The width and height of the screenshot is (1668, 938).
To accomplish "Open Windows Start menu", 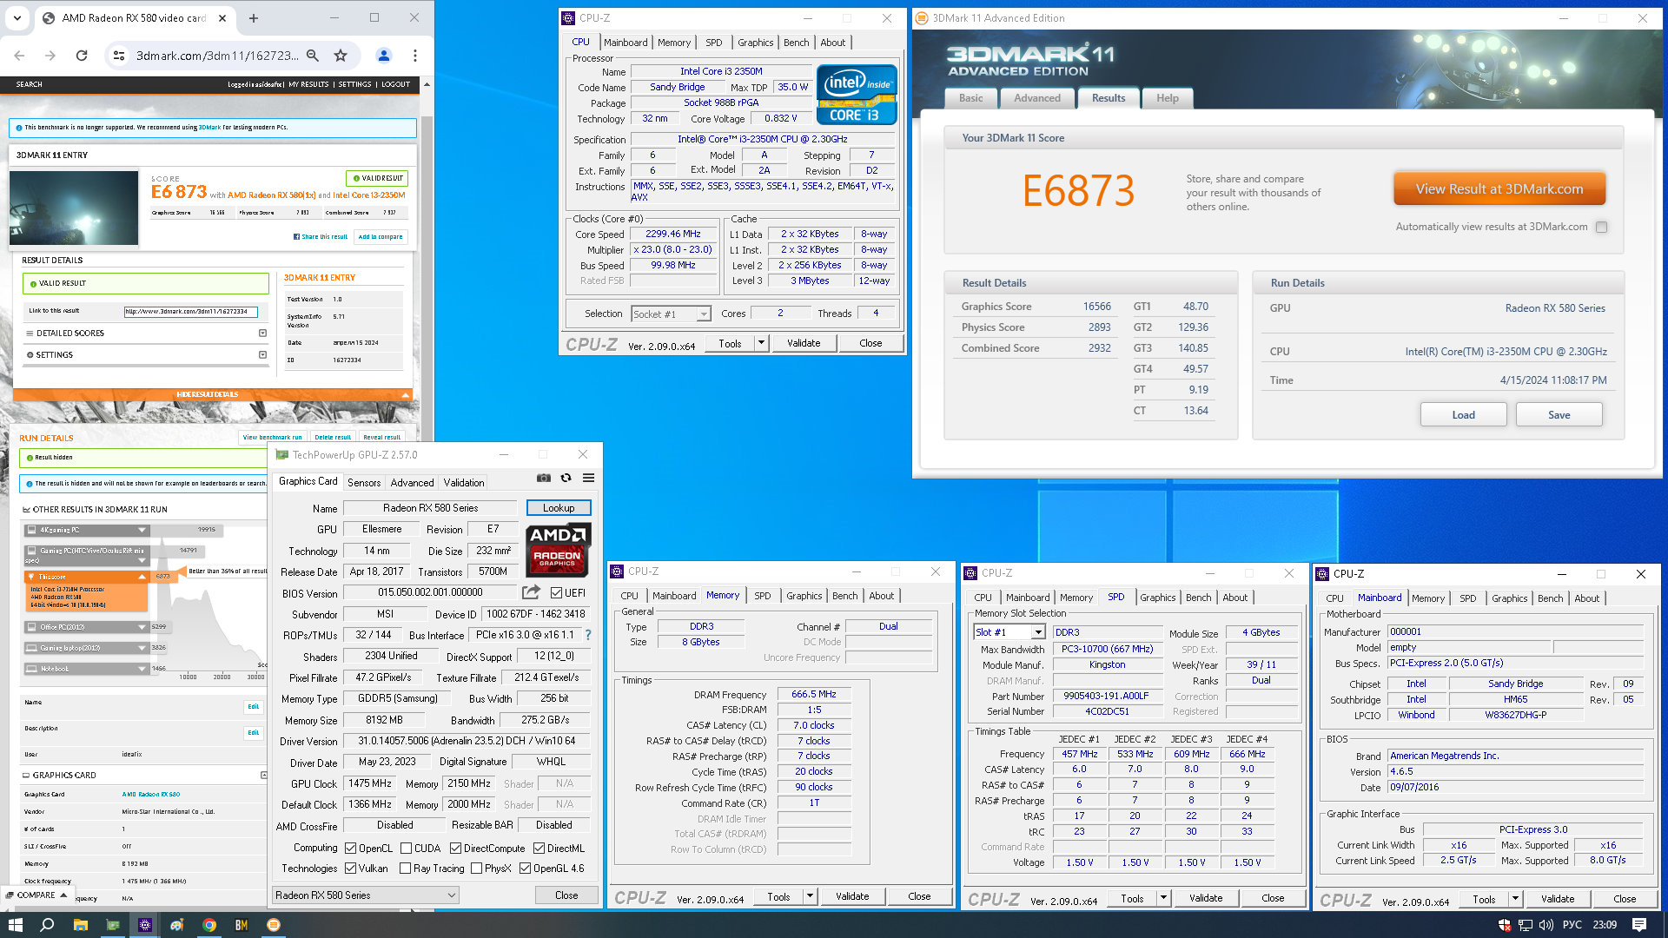I will tap(15, 925).
